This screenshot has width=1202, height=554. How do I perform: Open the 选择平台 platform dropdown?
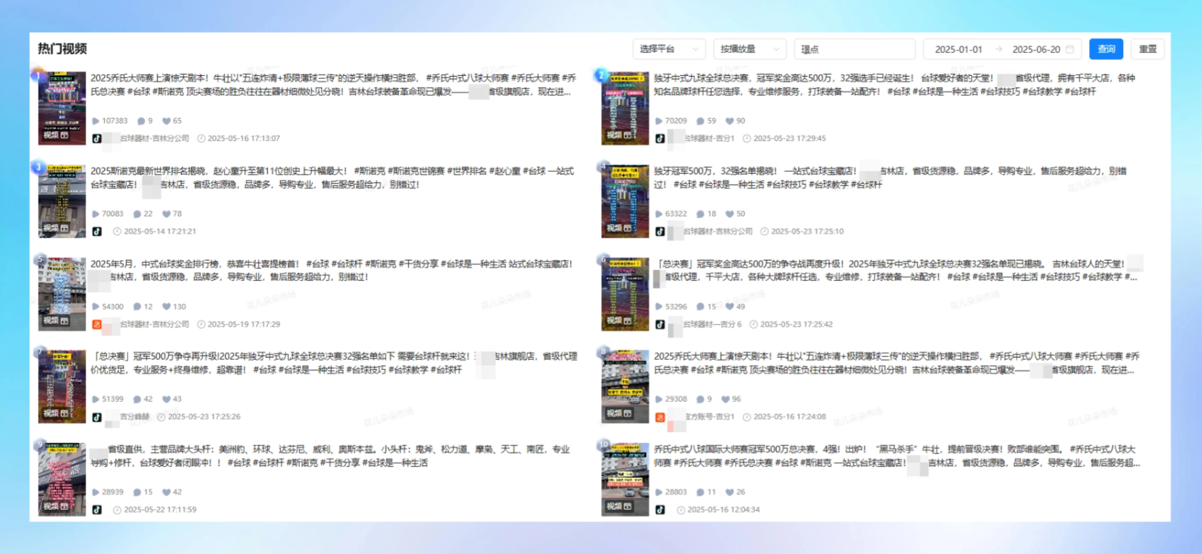[669, 49]
